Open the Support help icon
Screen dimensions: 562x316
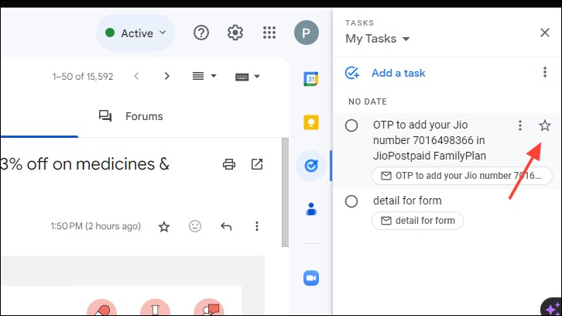(201, 33)
